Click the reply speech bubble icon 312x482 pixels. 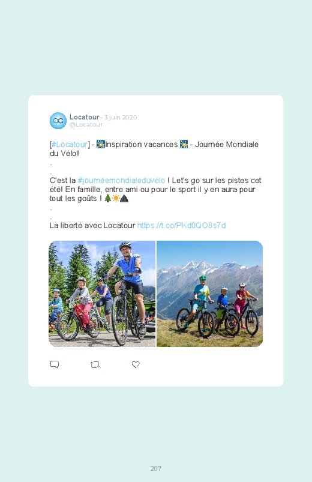55,364
